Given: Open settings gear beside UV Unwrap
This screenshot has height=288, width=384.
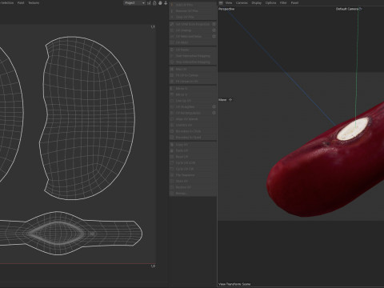Looking at the screenshot, I should point(214,30).
